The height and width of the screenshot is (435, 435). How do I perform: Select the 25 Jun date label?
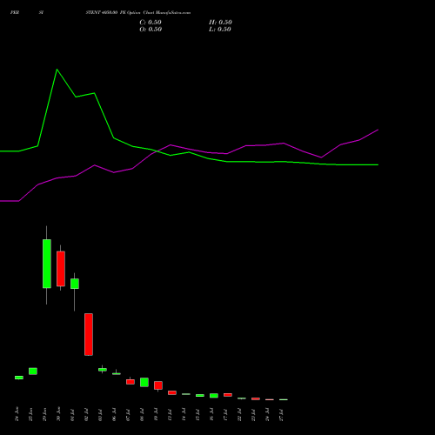[x=30, y=414]
